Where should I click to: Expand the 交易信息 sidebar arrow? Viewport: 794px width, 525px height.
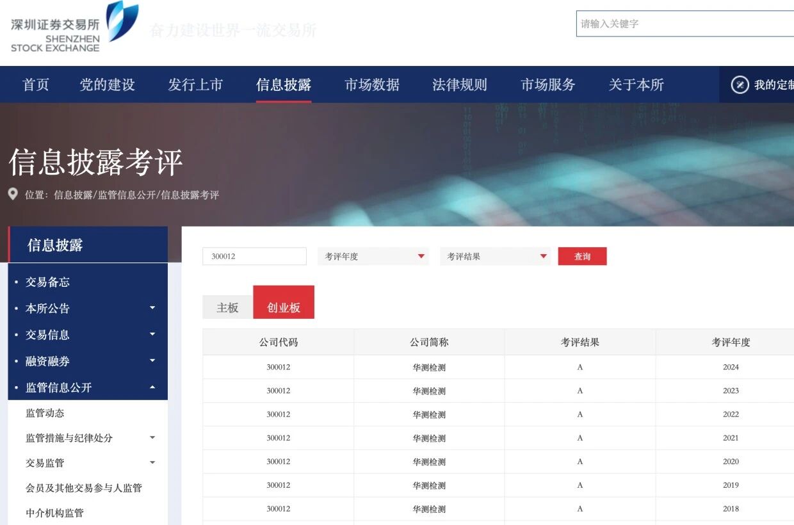coord(152,334)
